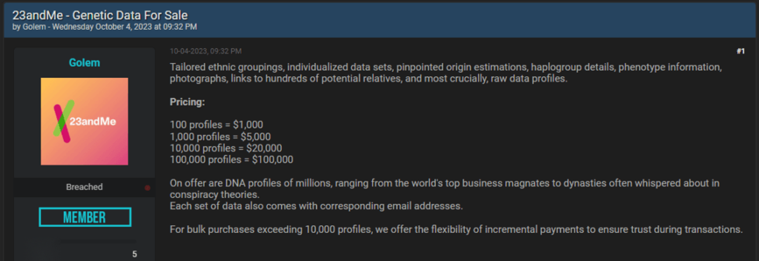Open thread title 23andMe - Genetic Data For Sale
Viewport: 759px width, 261px height.
click(100, 15)
